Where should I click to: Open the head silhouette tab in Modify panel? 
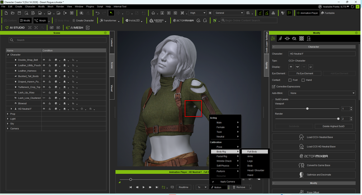tap(309, 39)
